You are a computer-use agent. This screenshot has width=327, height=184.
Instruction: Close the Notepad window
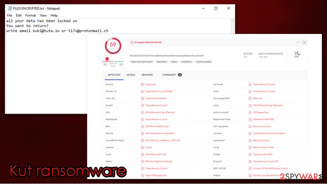(x=229, y=8)
